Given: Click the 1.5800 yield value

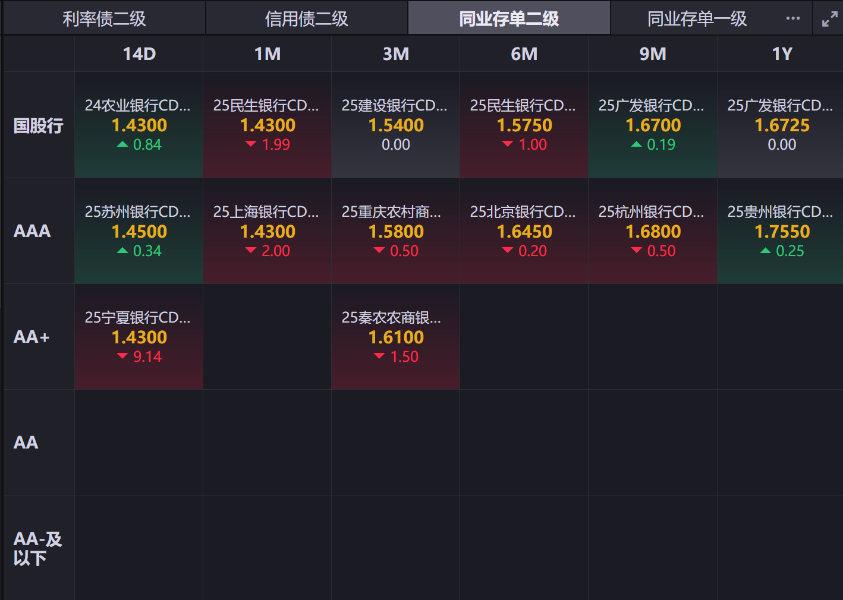Looking at the screenshot, I should coord(396,232).
